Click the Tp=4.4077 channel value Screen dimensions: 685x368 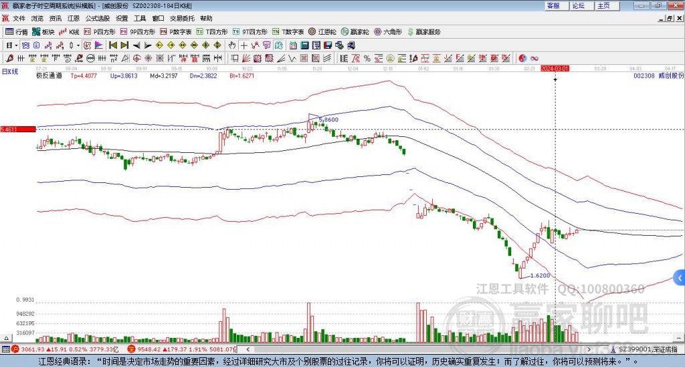click(x=84, y=75)
